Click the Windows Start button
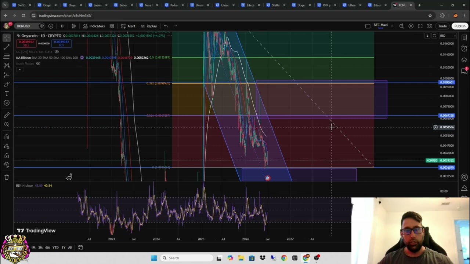This screenshot has width=470, height=264. [154, 258]
